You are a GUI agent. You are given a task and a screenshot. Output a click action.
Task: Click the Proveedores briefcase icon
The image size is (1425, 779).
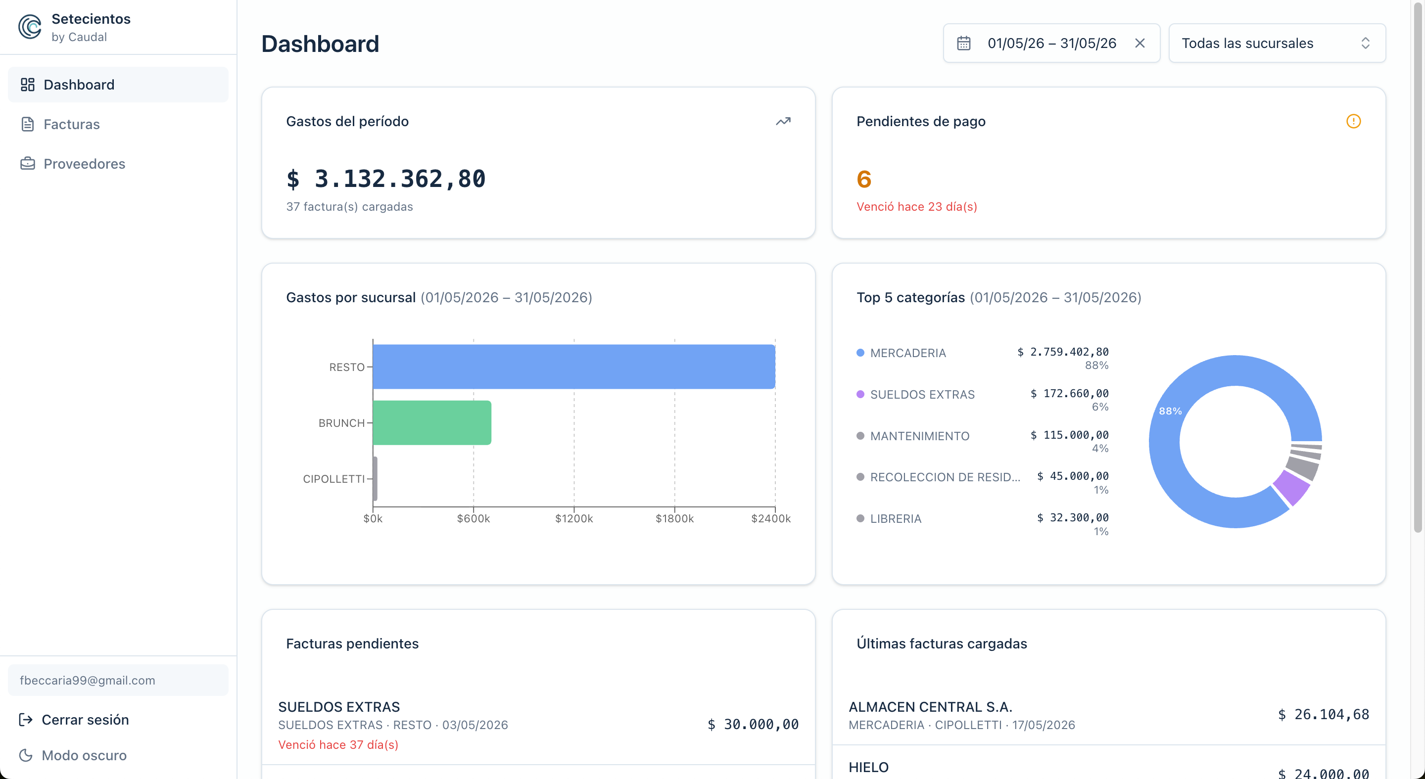point(28,164)
